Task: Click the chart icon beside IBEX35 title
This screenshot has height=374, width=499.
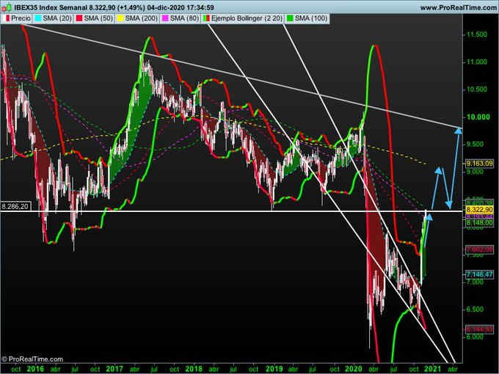Action: click(7, 7)
